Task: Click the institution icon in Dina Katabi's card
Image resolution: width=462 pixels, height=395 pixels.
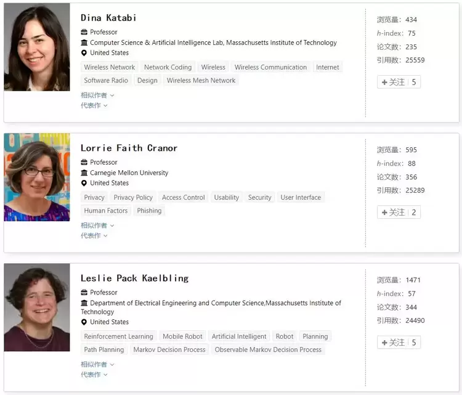Action: pyautogui.click(x=84, y=43)
